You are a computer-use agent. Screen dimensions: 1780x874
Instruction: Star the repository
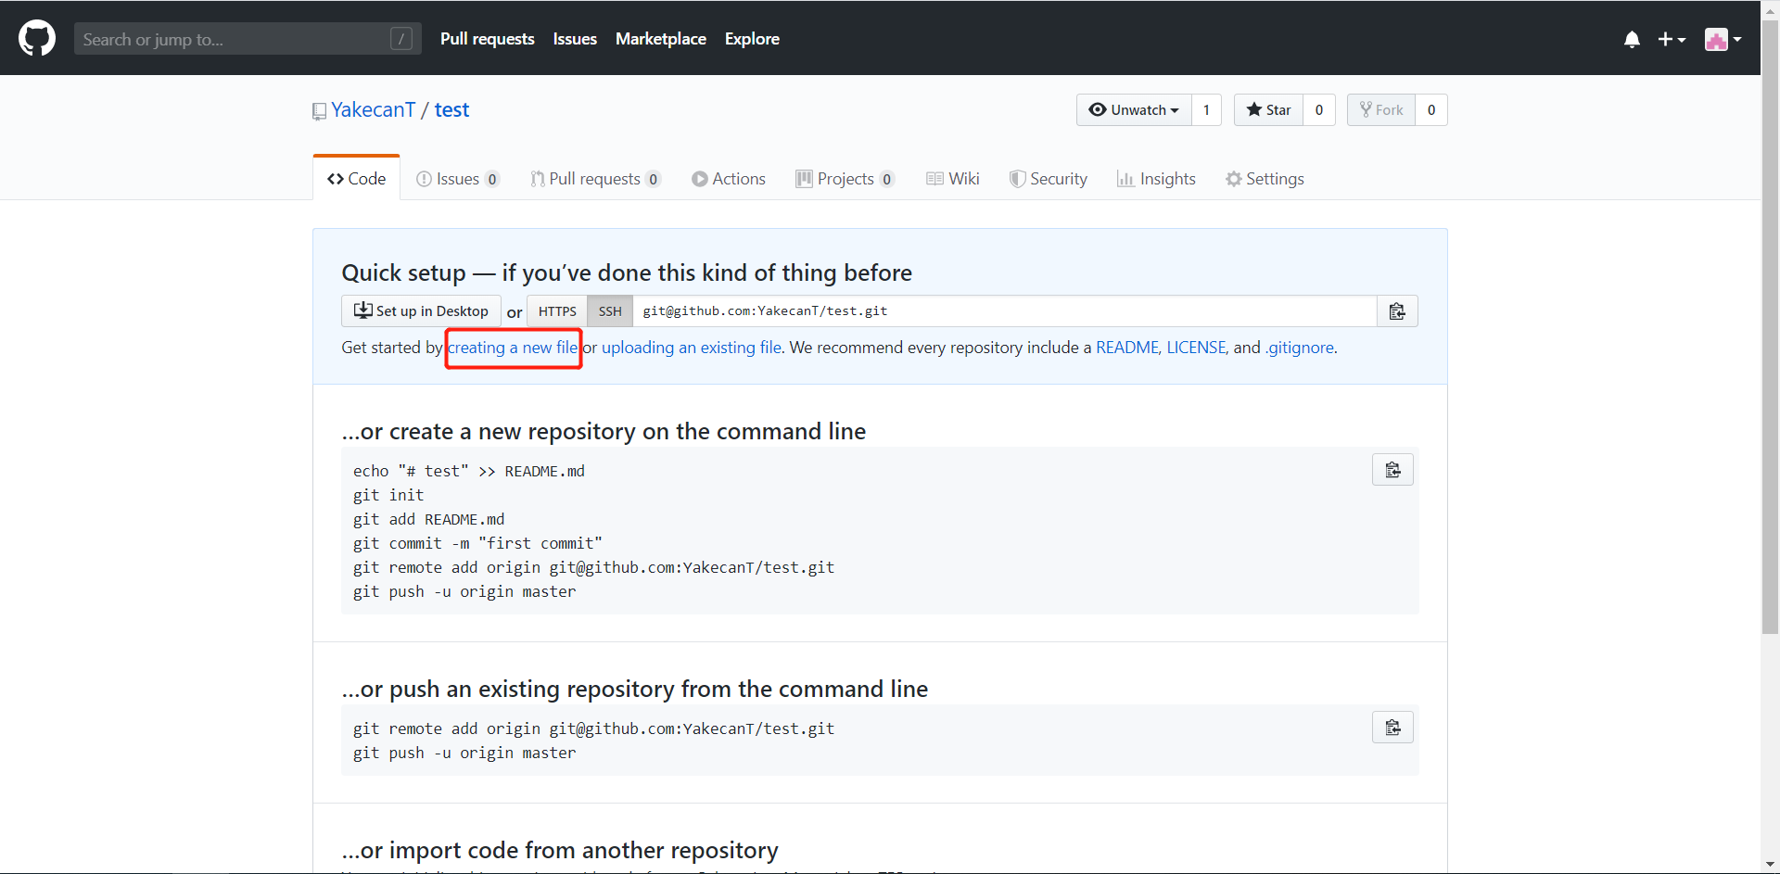(x=1268, y=109)
